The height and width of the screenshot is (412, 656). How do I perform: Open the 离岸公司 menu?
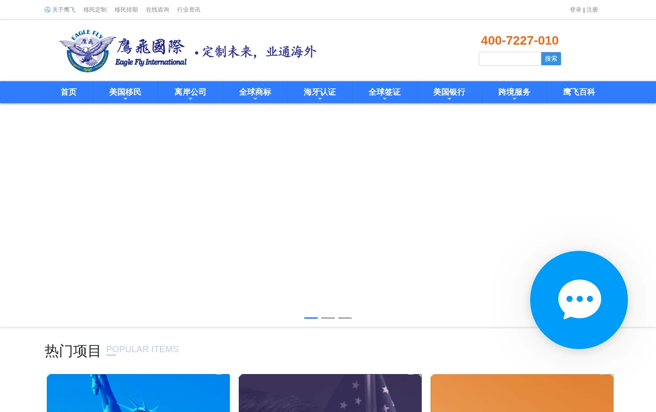pos(191,92)
